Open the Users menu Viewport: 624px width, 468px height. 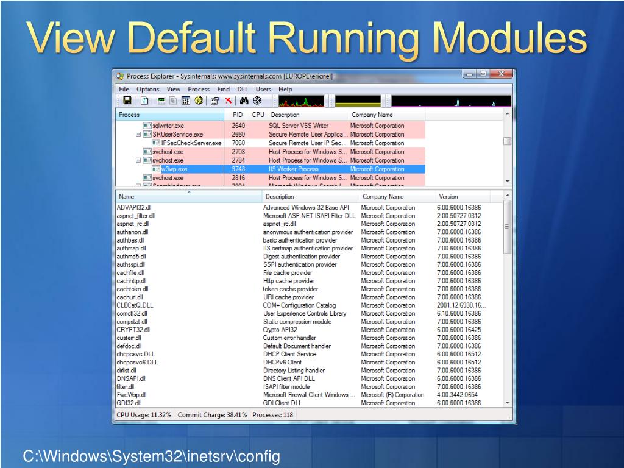[x=263, y=89]
